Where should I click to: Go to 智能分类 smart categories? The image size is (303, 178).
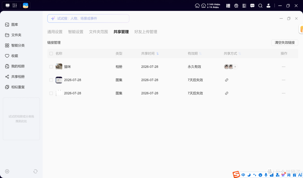15,45
